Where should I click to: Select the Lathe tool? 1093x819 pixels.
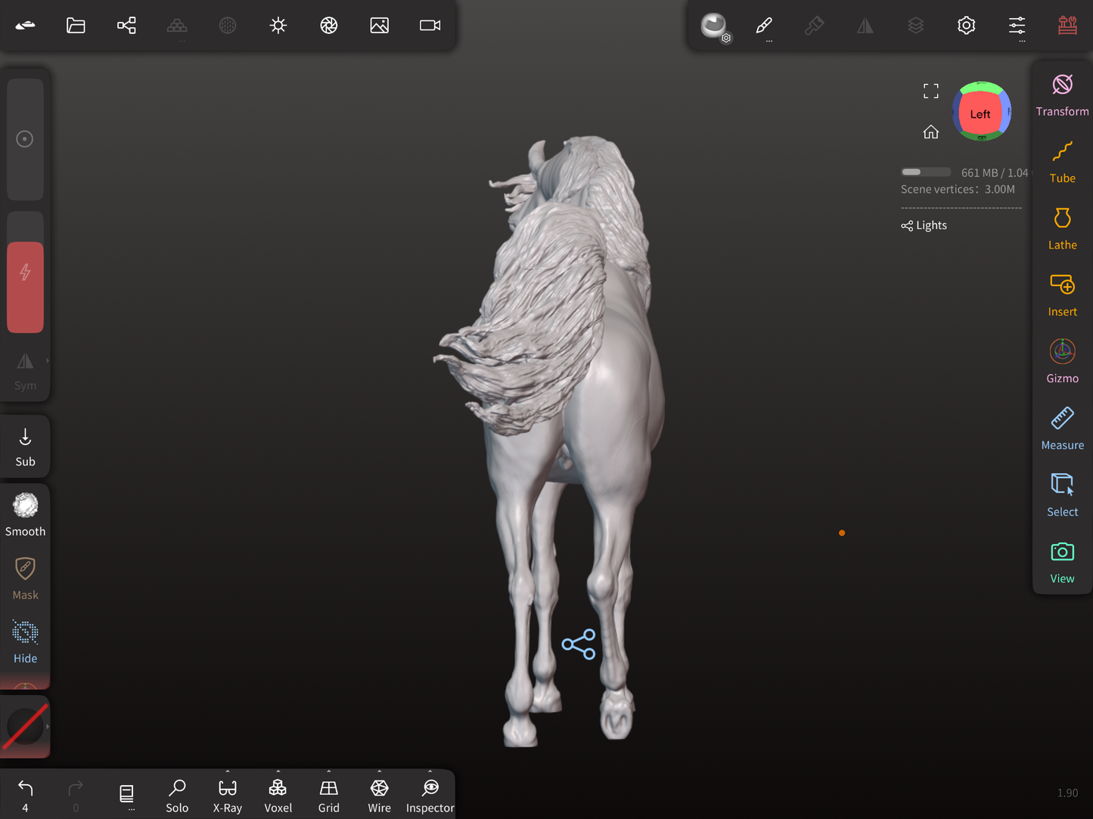1062,228
